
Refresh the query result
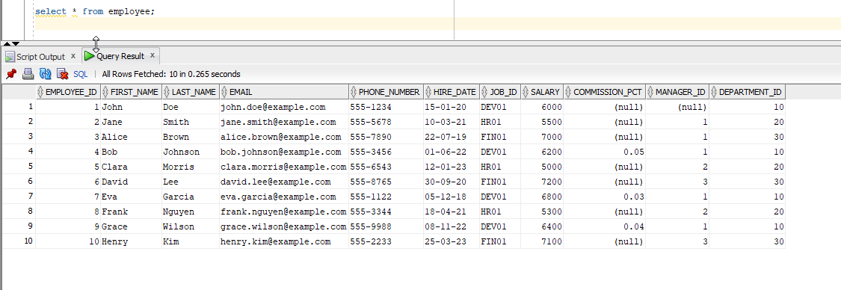[x=45, y=74]
